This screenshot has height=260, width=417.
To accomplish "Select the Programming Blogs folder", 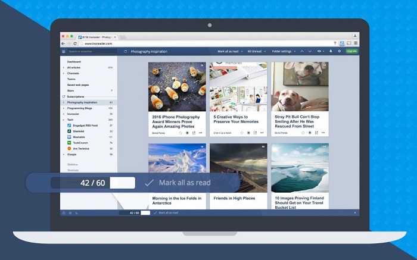I will pyautogui.click(x=82, y=108).
